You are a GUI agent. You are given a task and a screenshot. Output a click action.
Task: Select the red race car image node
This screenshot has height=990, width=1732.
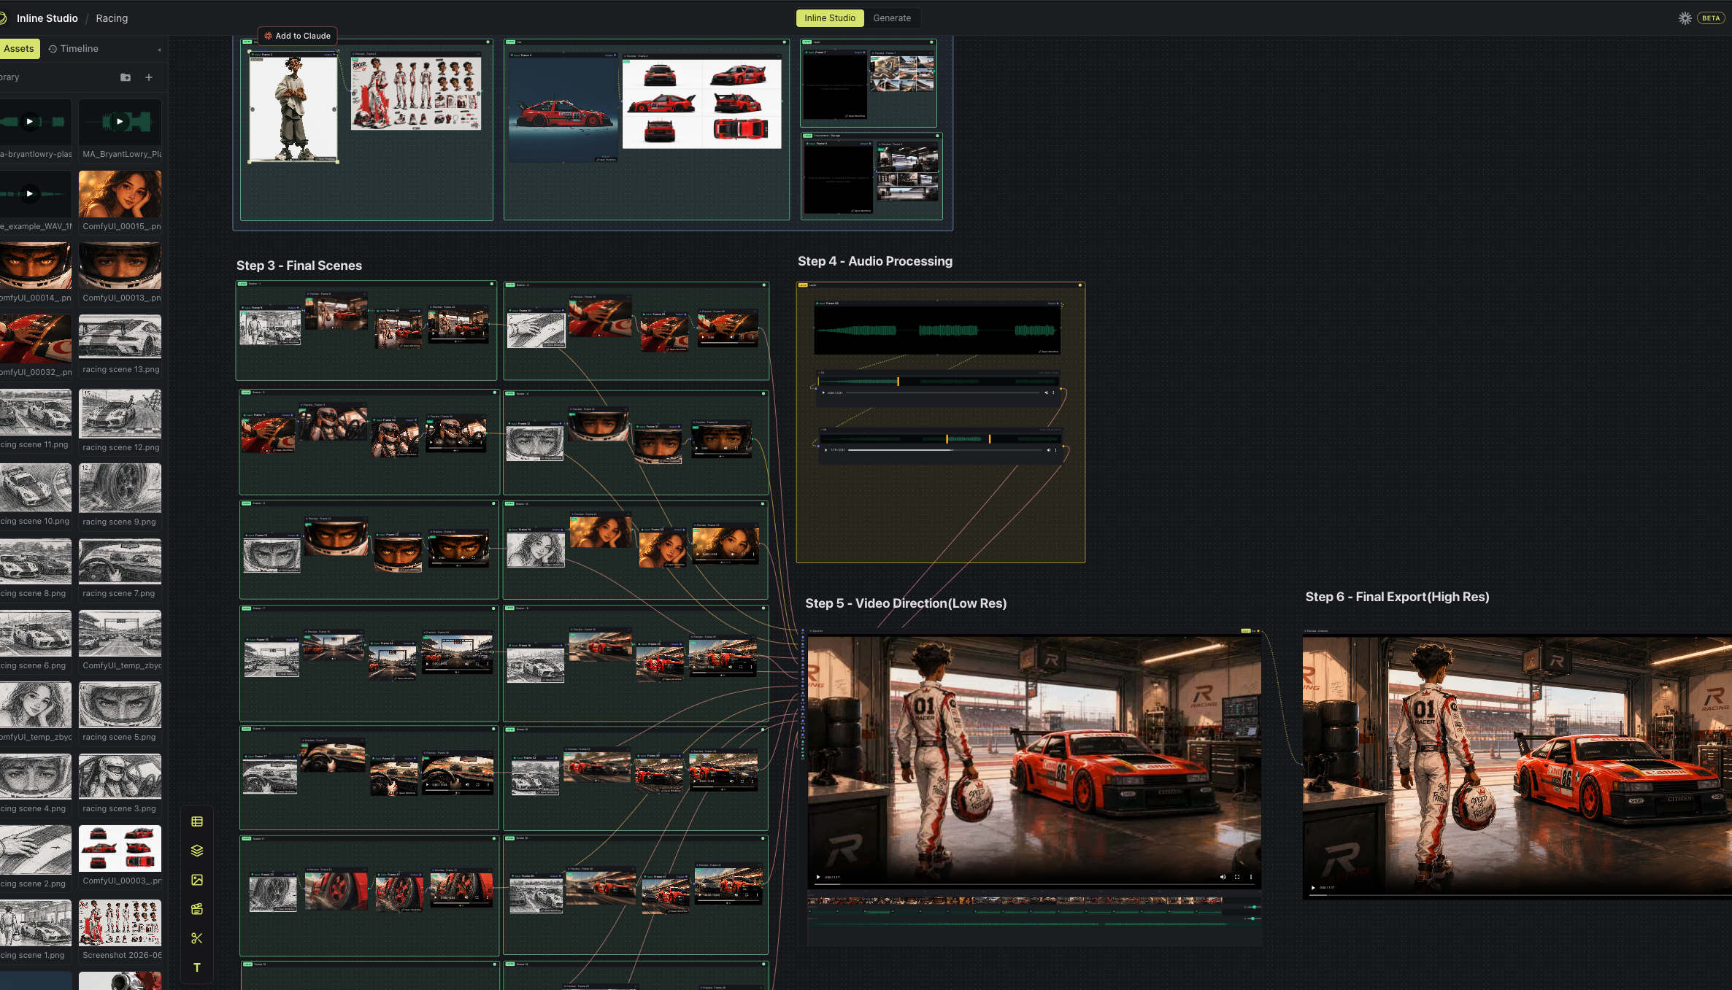pyautogui.click(x=563, y=108)
